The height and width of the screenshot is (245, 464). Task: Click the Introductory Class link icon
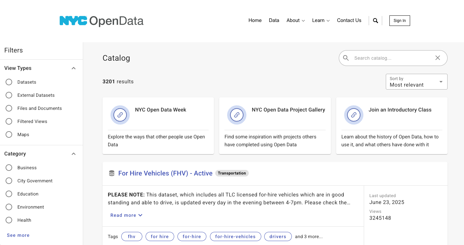354,115
